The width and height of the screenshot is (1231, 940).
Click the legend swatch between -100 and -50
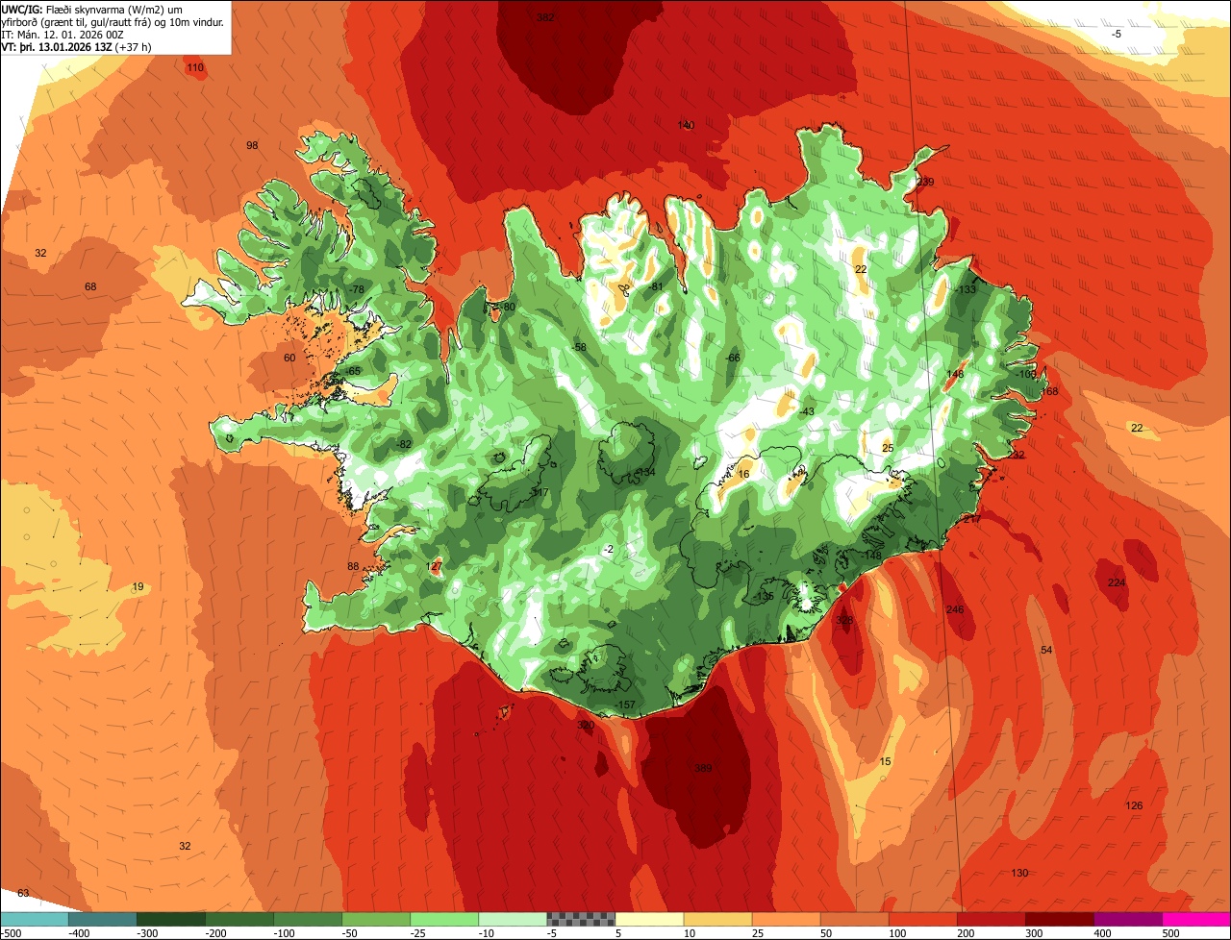click(308, 919)
